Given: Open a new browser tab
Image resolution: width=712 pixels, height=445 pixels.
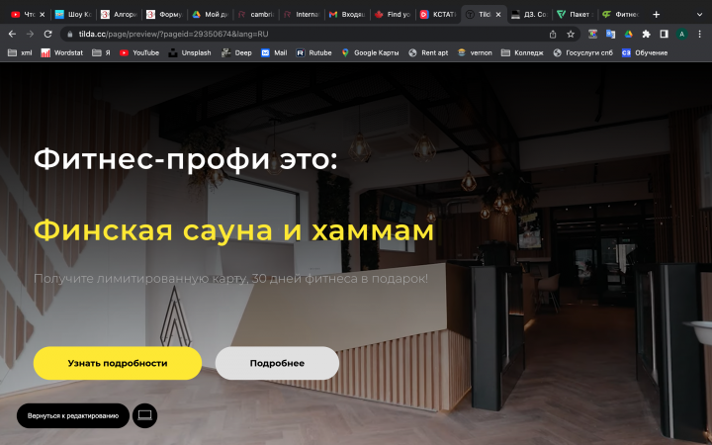Looking at the screenshot, I should 657,15.
